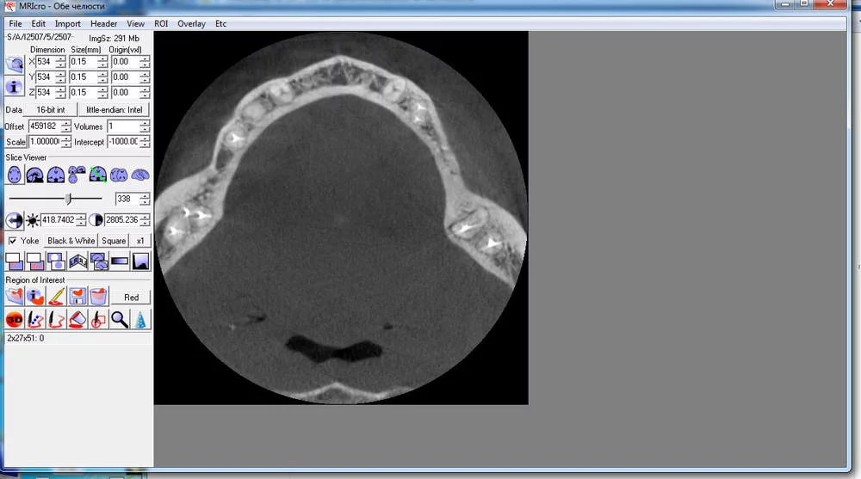Viewport: 861px width, 479px height.
Task: Click the slice number field showing 338
Action: point(127,199)
